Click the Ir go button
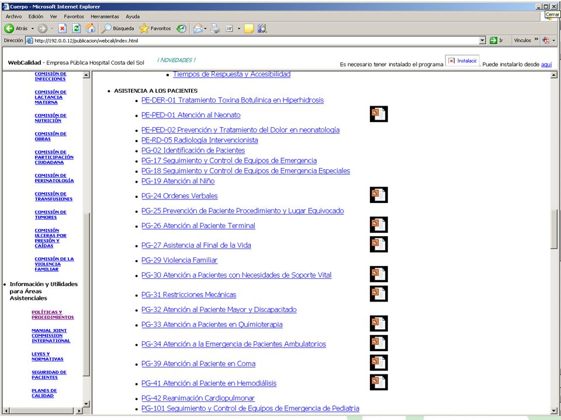 tap(497, 40)
